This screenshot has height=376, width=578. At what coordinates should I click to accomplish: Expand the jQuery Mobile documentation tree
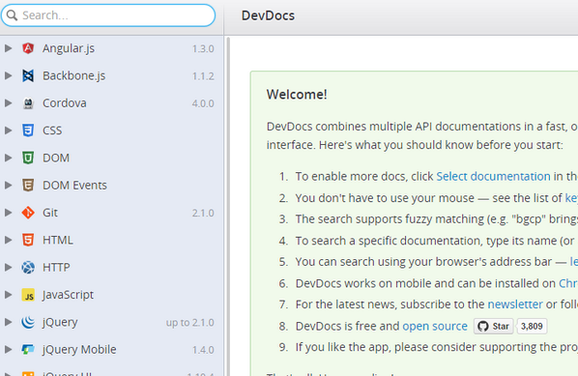click(8, 350)
